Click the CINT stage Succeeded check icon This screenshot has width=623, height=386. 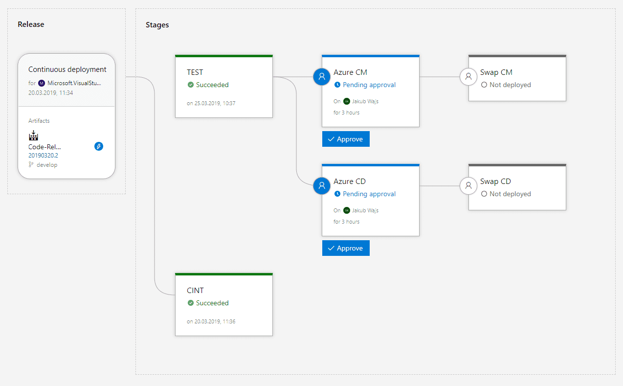(x=191, y=303)
